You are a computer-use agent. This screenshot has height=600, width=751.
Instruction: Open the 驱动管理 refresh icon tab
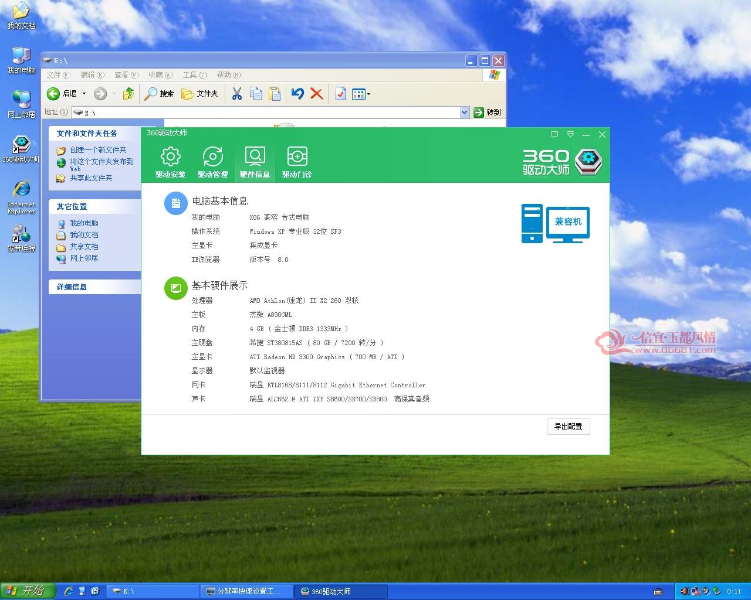tap(212, 162)
